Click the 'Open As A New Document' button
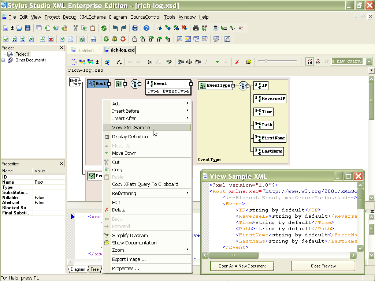 (242, 266)
